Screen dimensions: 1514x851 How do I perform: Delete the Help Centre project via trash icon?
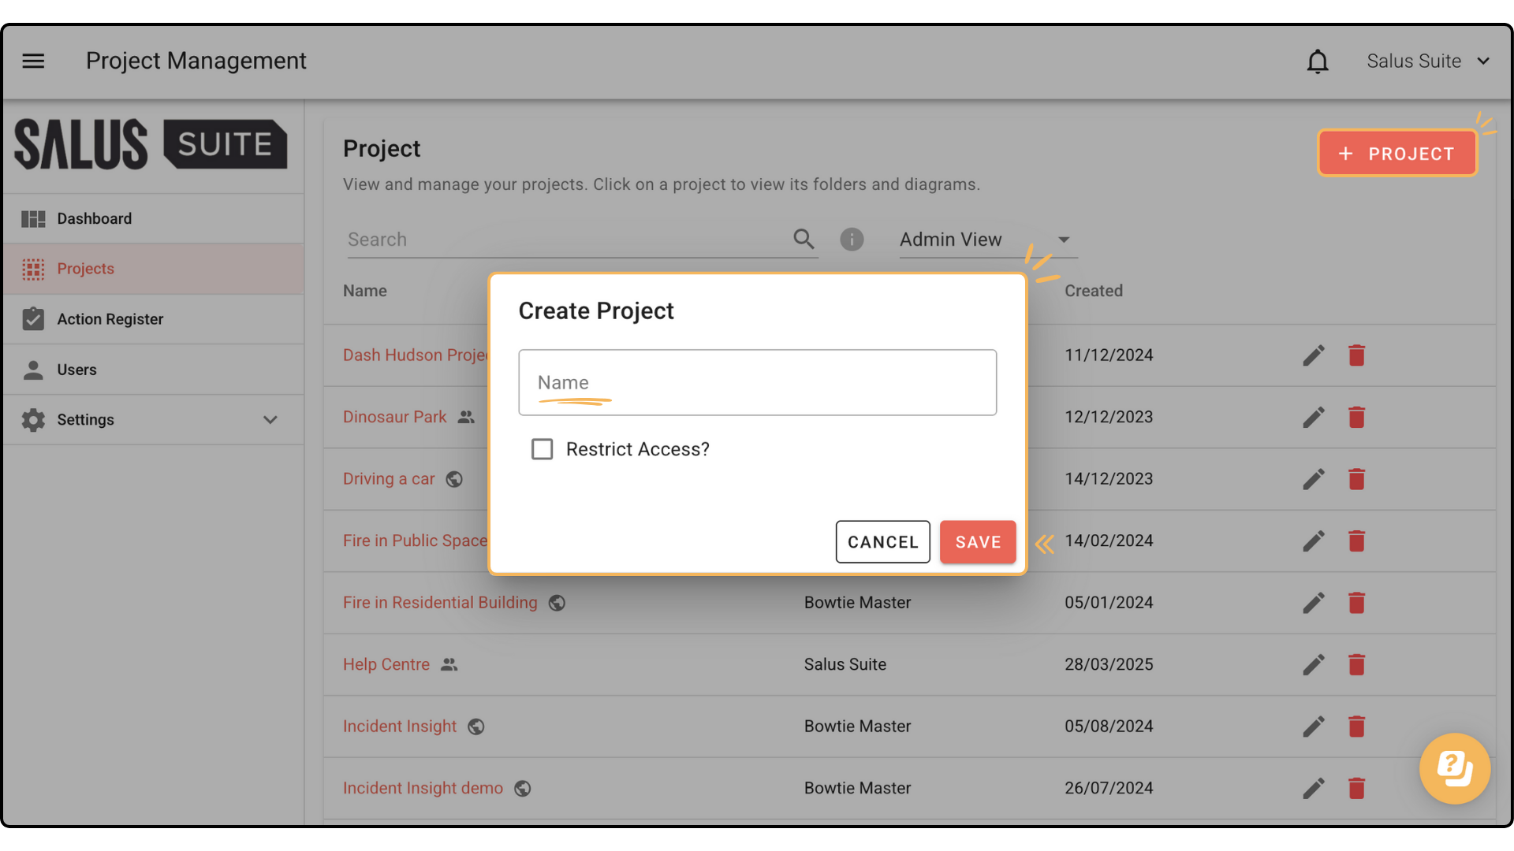tap(1356, 664)
